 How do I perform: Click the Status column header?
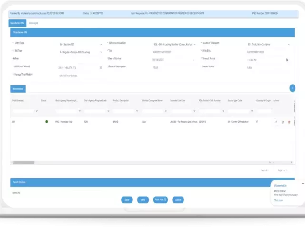tap(43, 100)
